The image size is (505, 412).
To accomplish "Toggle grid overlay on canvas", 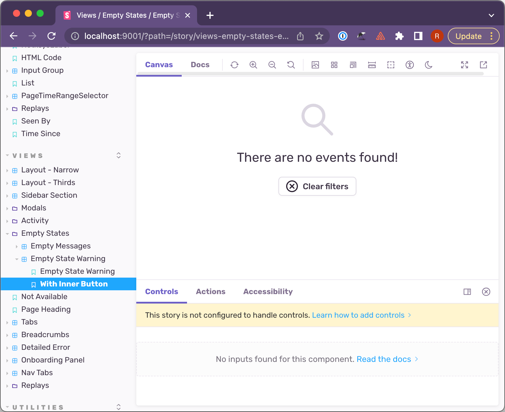I will tap(334, 65).
